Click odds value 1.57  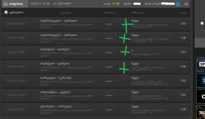(x=183, y=52)
